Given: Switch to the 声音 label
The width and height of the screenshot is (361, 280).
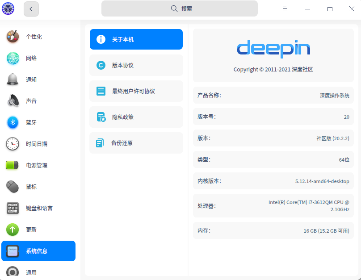Looking at the screenshot, I should tap(31, 101).
